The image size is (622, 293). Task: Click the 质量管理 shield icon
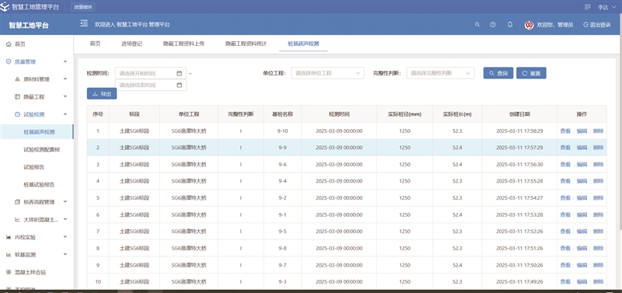[9, 62]
